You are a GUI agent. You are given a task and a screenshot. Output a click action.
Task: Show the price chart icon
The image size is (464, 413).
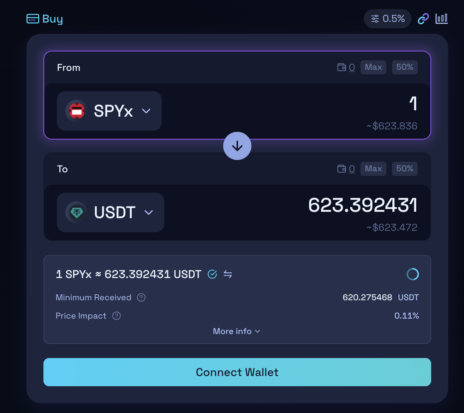[441, 19]
